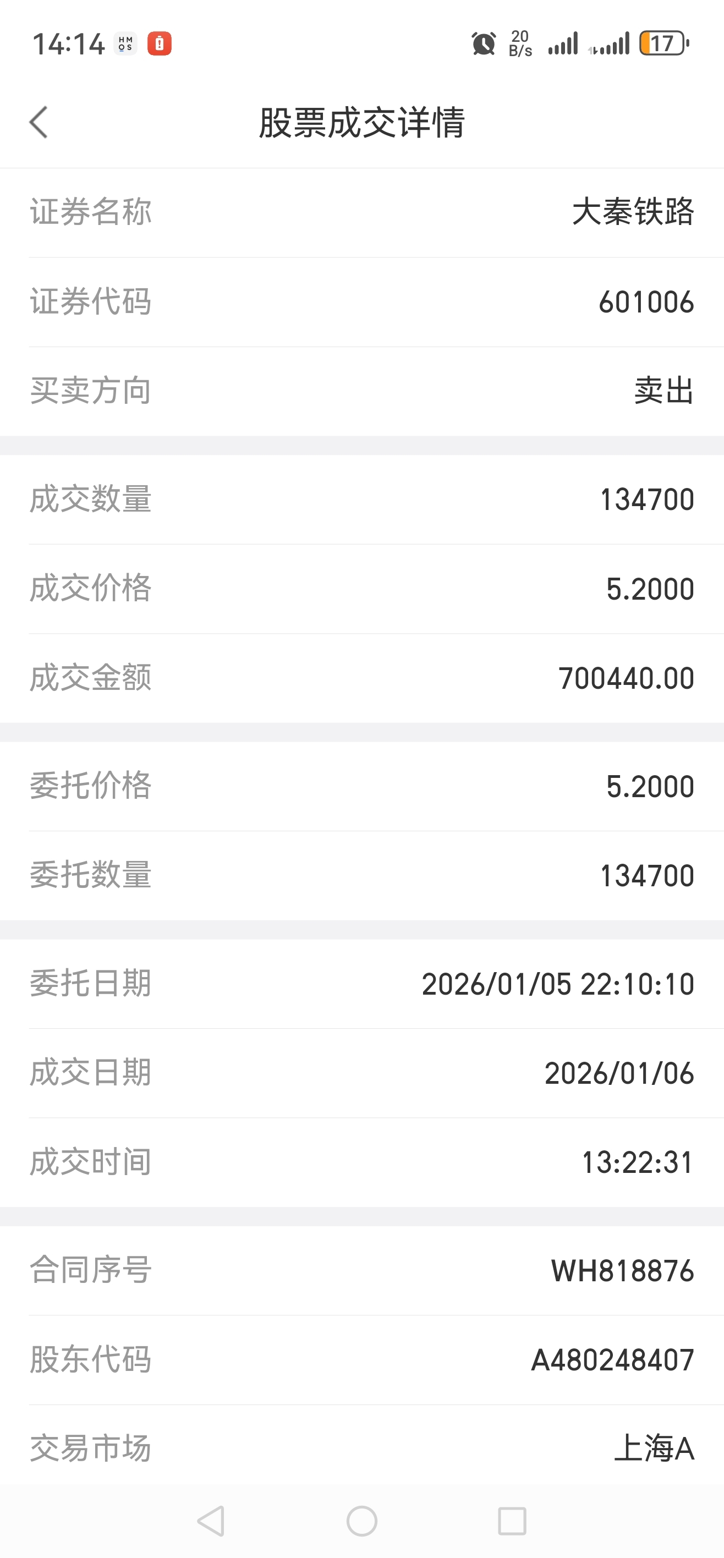Select the stock code 601006
Image resolution: width=724 pixels, height=1558 pixels.
coord(646,302)
